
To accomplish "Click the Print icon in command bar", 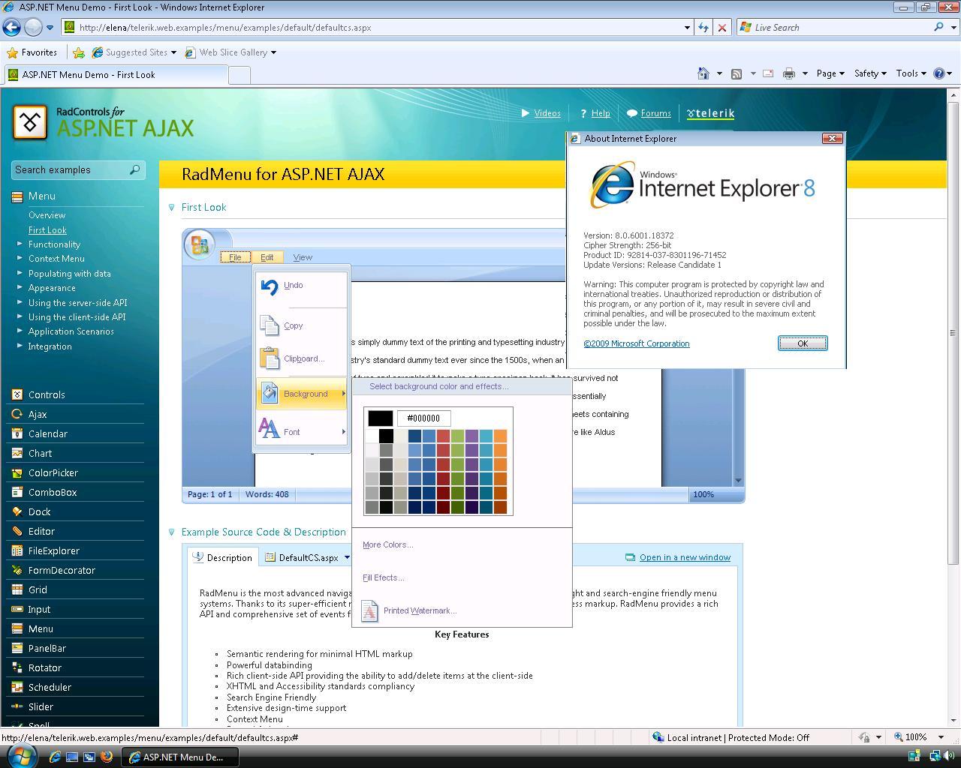I will pos(789,73).
